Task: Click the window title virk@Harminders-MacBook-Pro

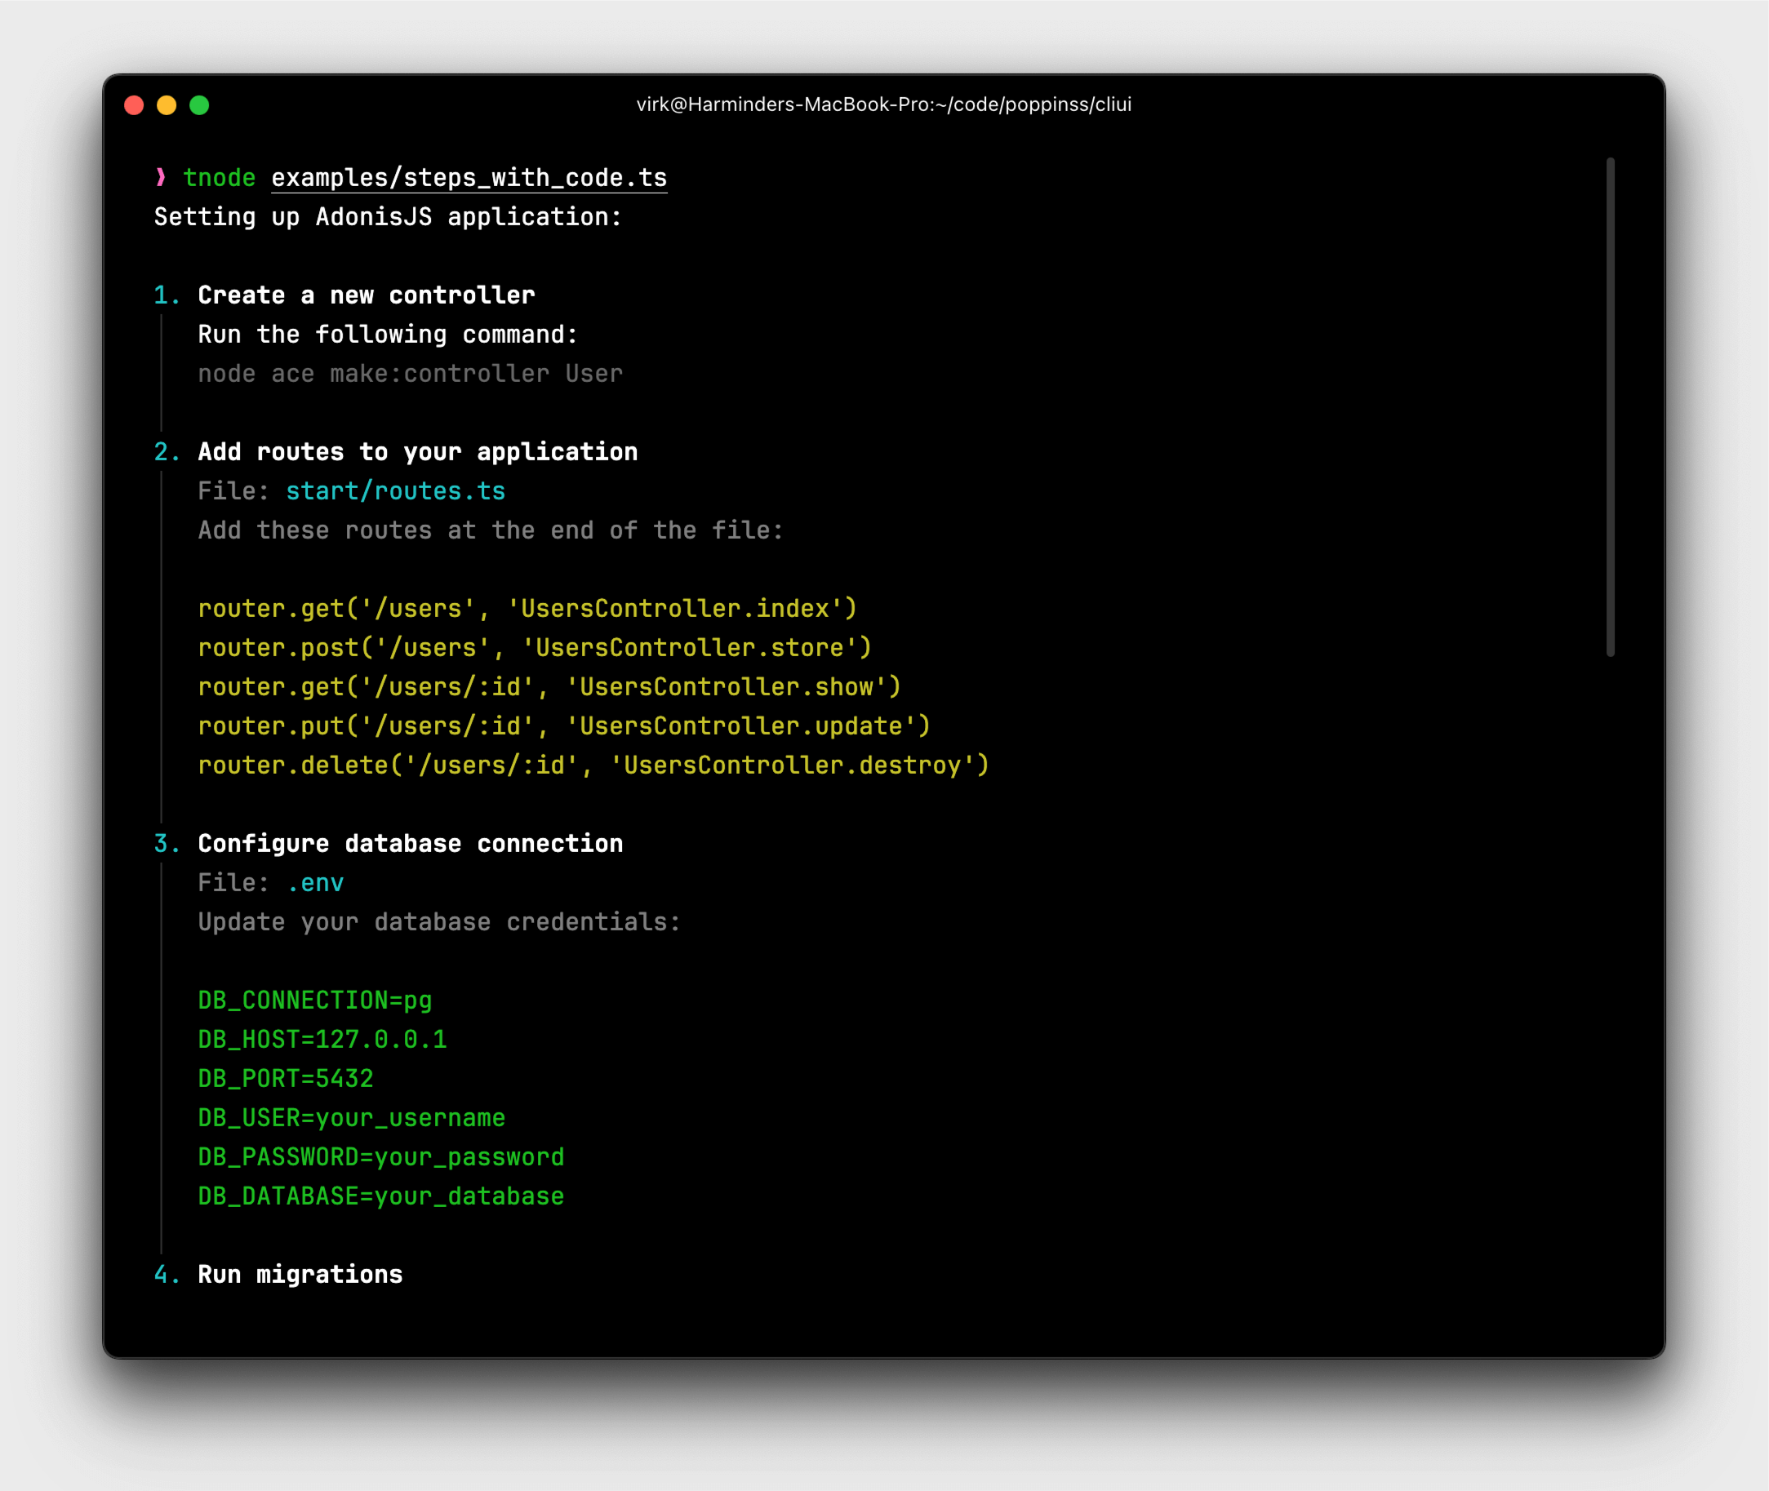Action: 883,104
